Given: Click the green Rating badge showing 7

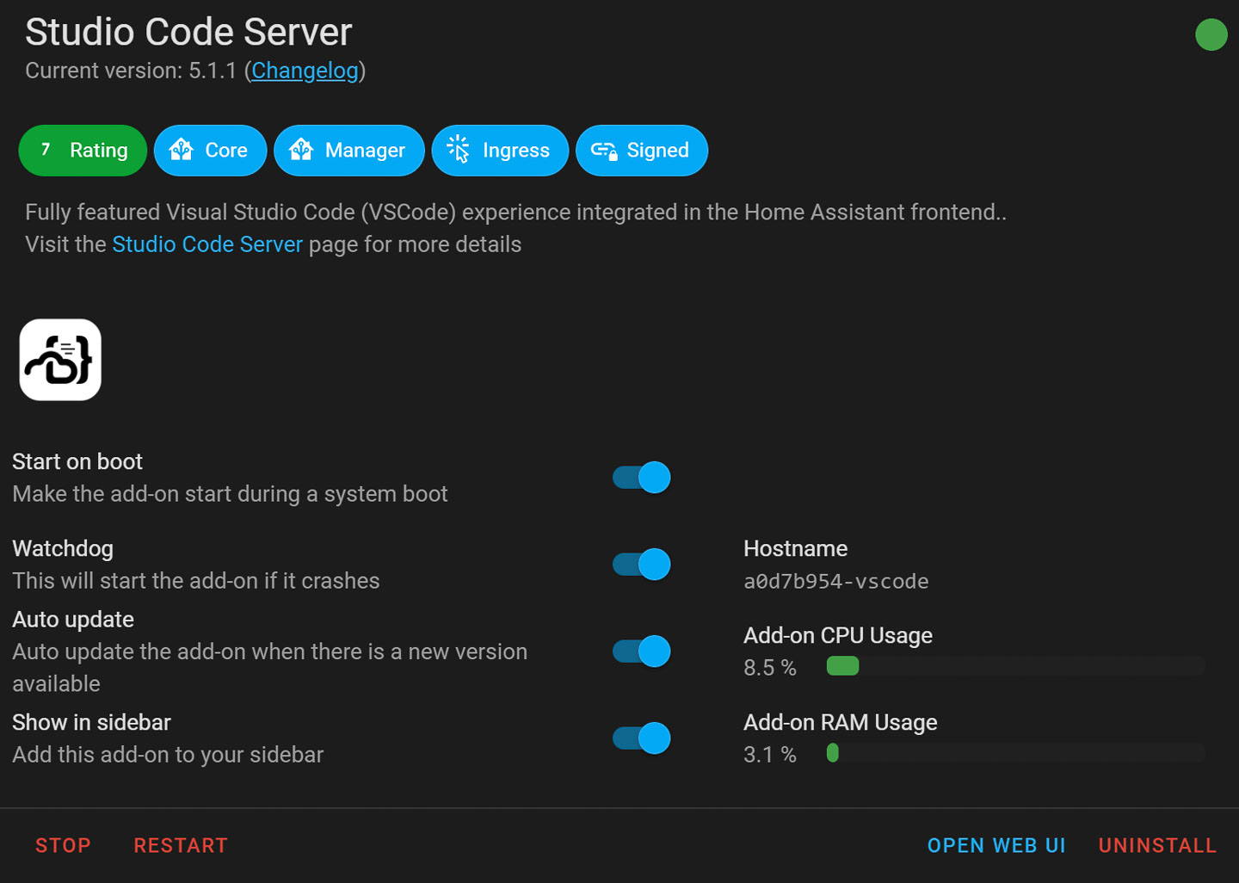Looking at the screenshot, I should pos(82,151).
